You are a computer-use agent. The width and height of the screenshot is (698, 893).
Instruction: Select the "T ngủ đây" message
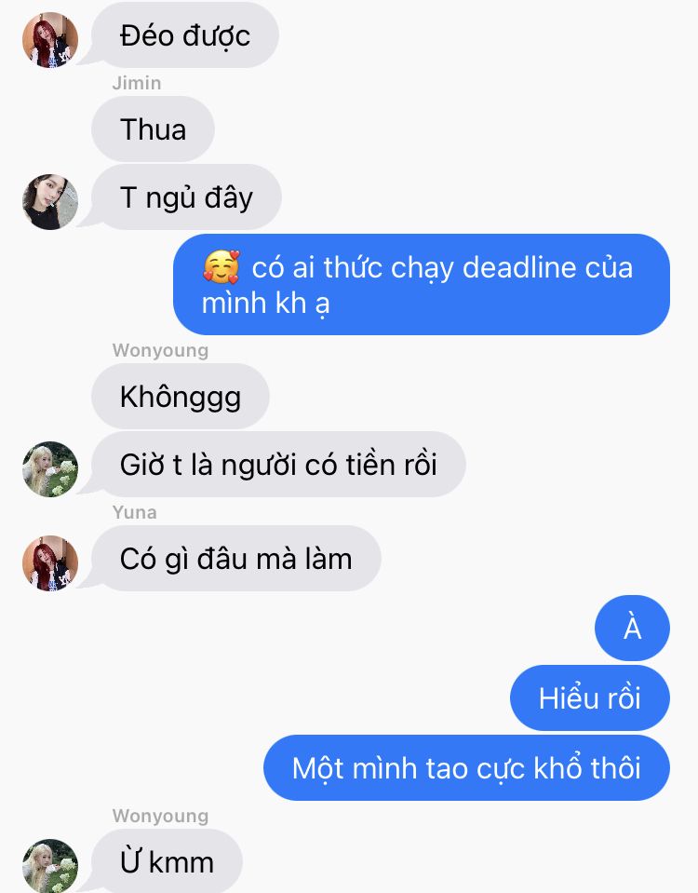point(187,197)
